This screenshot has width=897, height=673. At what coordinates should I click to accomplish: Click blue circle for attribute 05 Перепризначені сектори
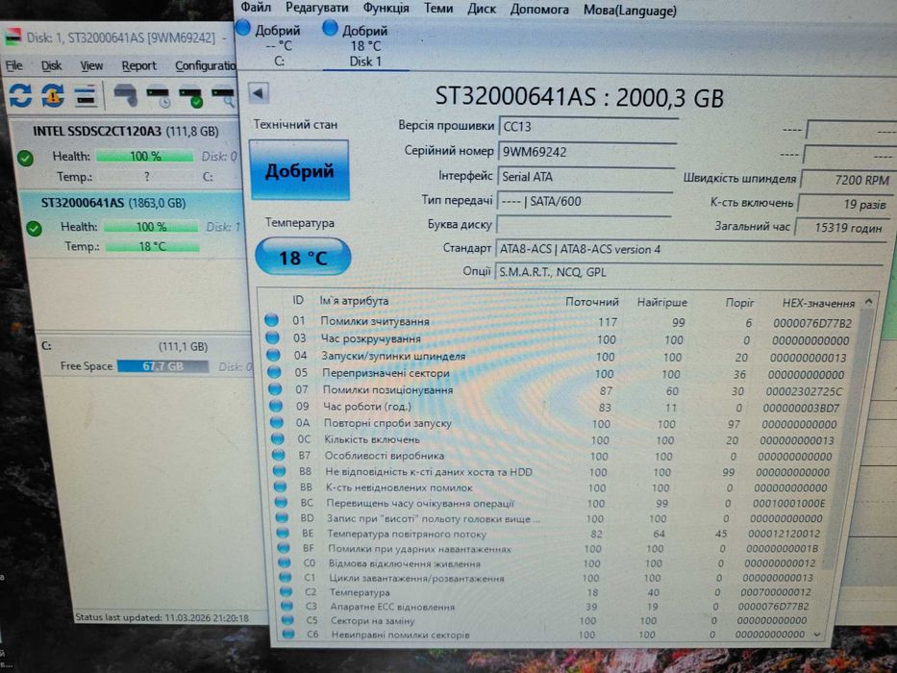point(275,372)
